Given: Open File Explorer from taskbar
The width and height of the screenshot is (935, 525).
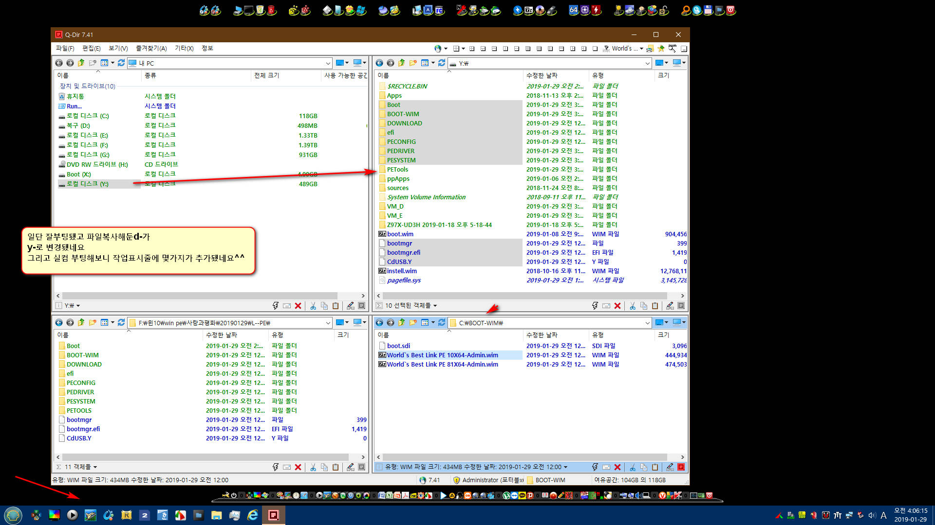Looking at the screenshot, I should click(x=216, y=515).
